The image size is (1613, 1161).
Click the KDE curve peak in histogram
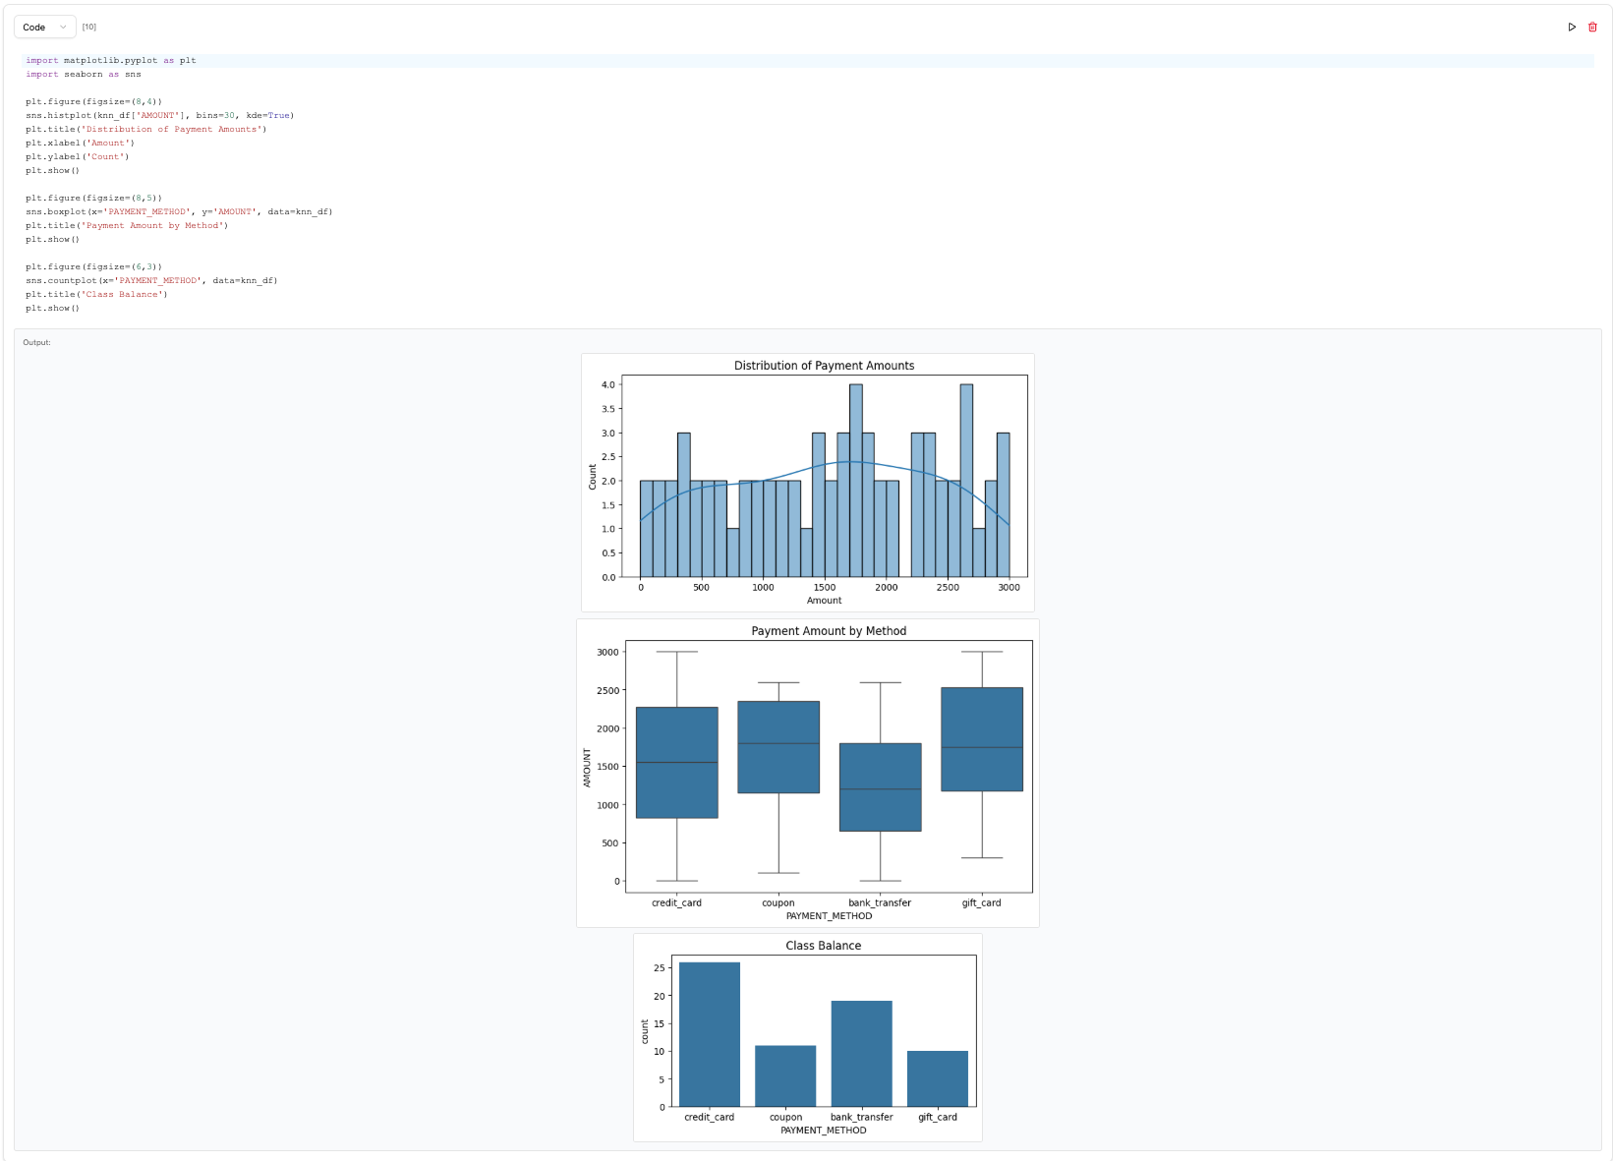(x=852, y=461)
